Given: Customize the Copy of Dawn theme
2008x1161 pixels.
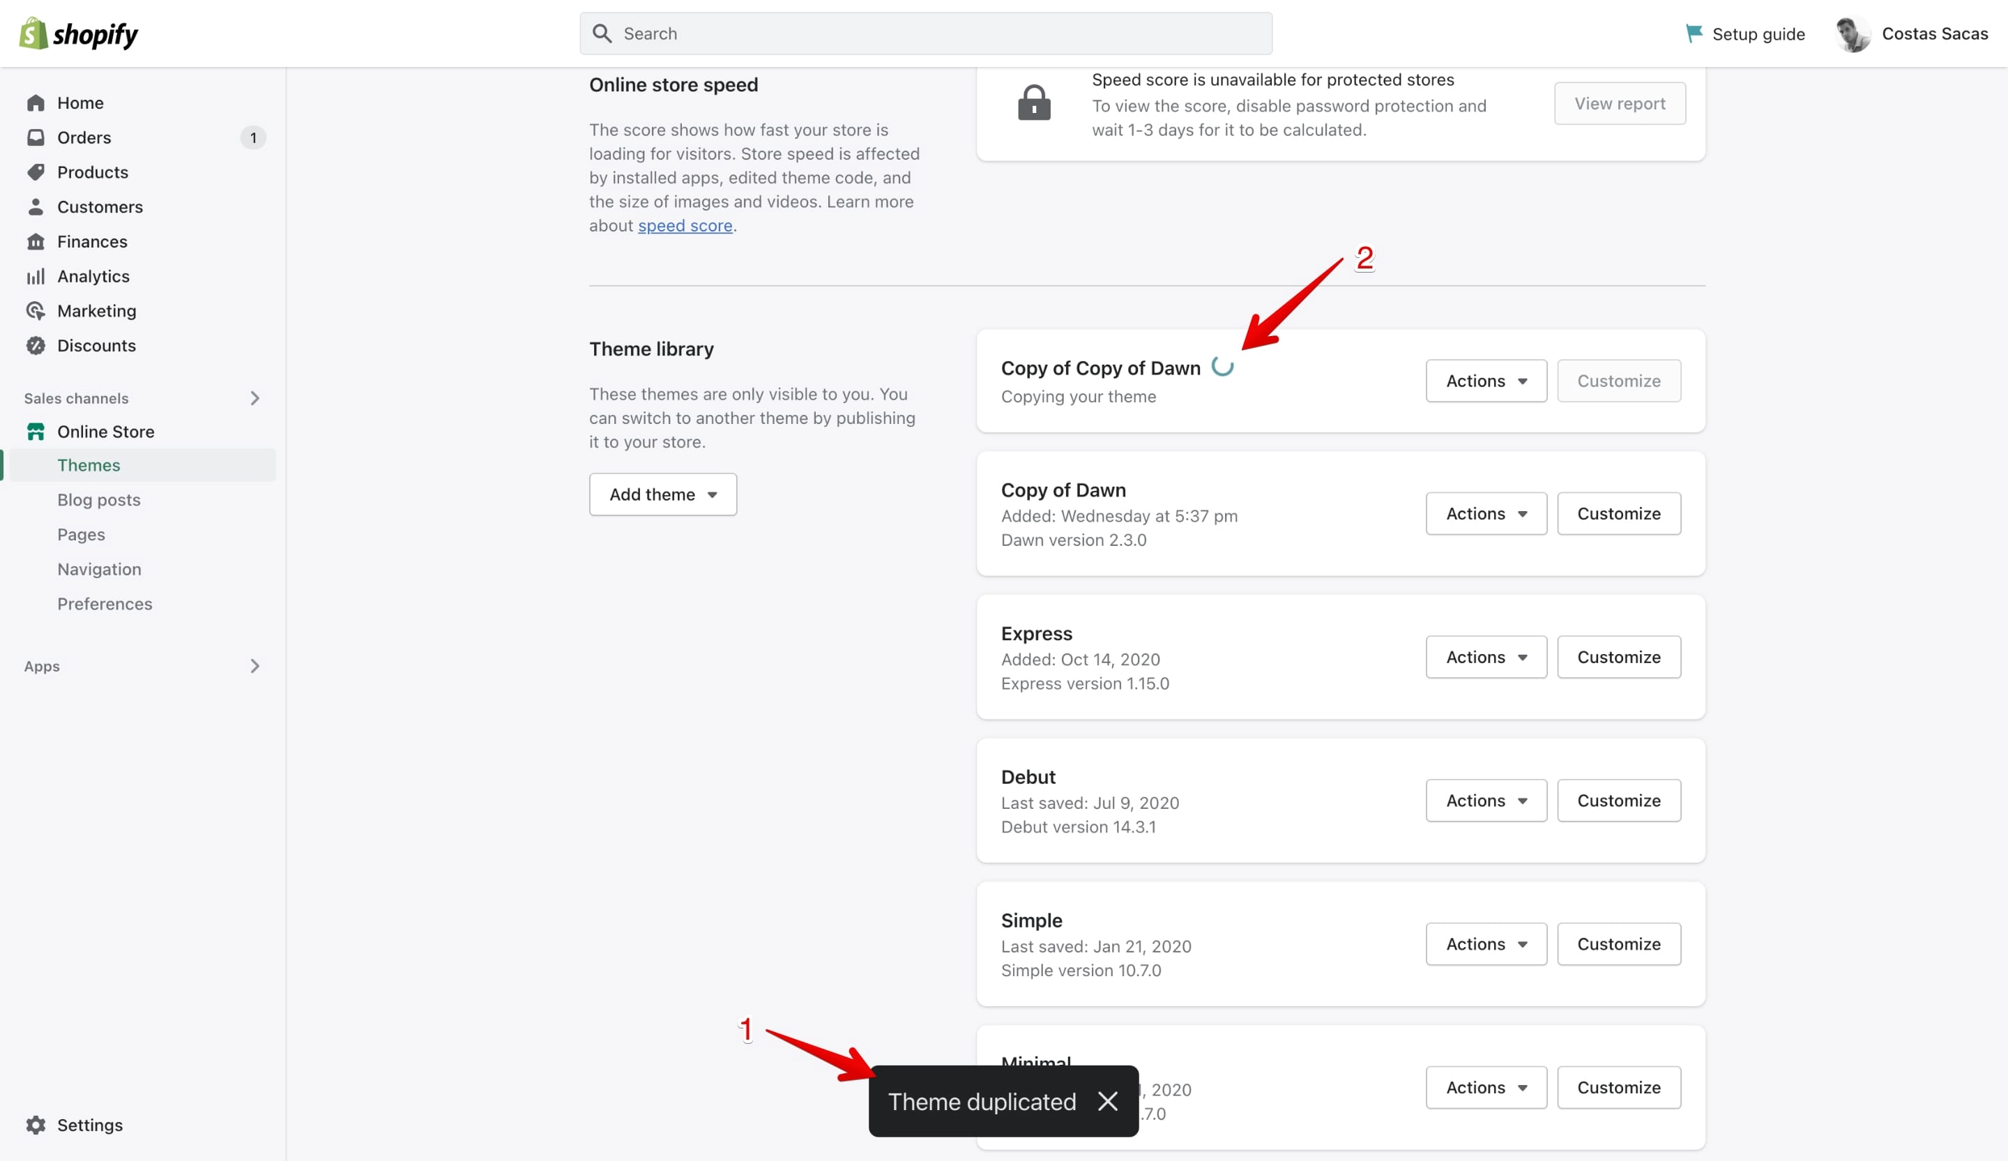Looking at the screenshot, I should pos(1618,513).
